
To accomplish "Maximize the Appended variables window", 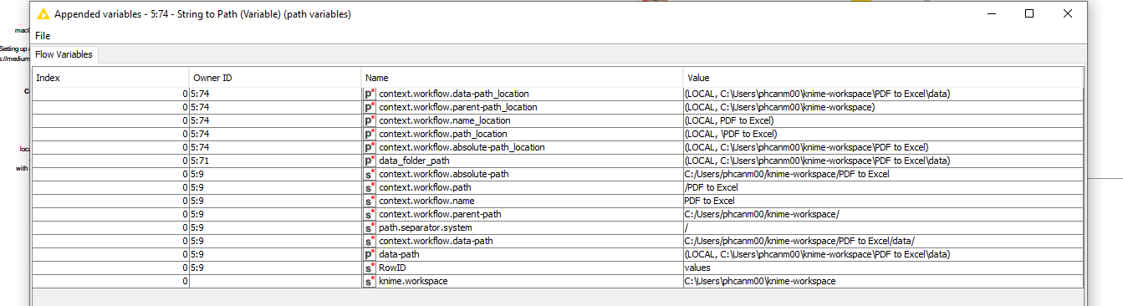I will [1029, 14].
